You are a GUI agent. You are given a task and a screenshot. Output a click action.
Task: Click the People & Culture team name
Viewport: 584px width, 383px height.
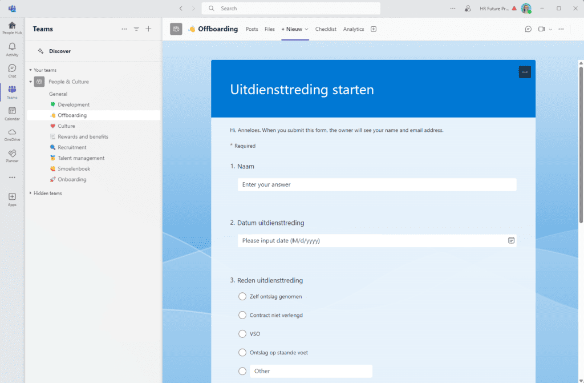coord(68,82)
